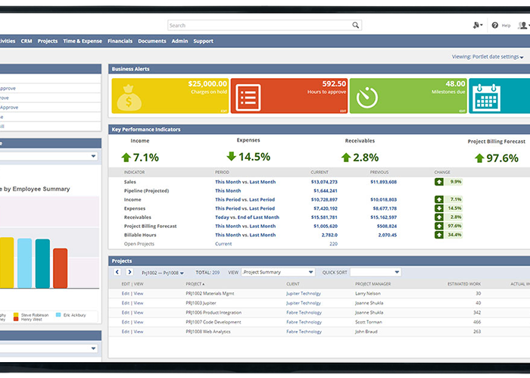The image size is (530, 378).
Task: Click $10,018,803 previous Income value
Action: click(384, 199)
